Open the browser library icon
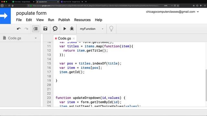Viewport: 207px width, 116px height. [x=194, y=6]
